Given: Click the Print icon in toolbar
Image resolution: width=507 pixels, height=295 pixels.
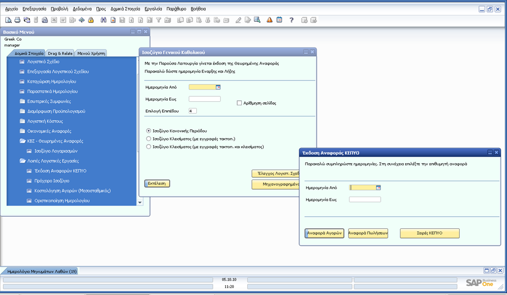Looking at the screenshot, I should [18, 20].
